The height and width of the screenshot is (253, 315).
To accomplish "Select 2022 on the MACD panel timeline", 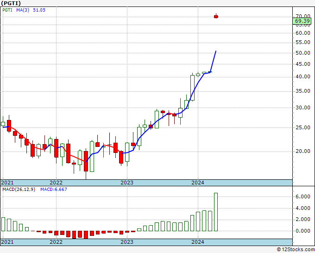I will pyautogui.click(x=56, y=242).
